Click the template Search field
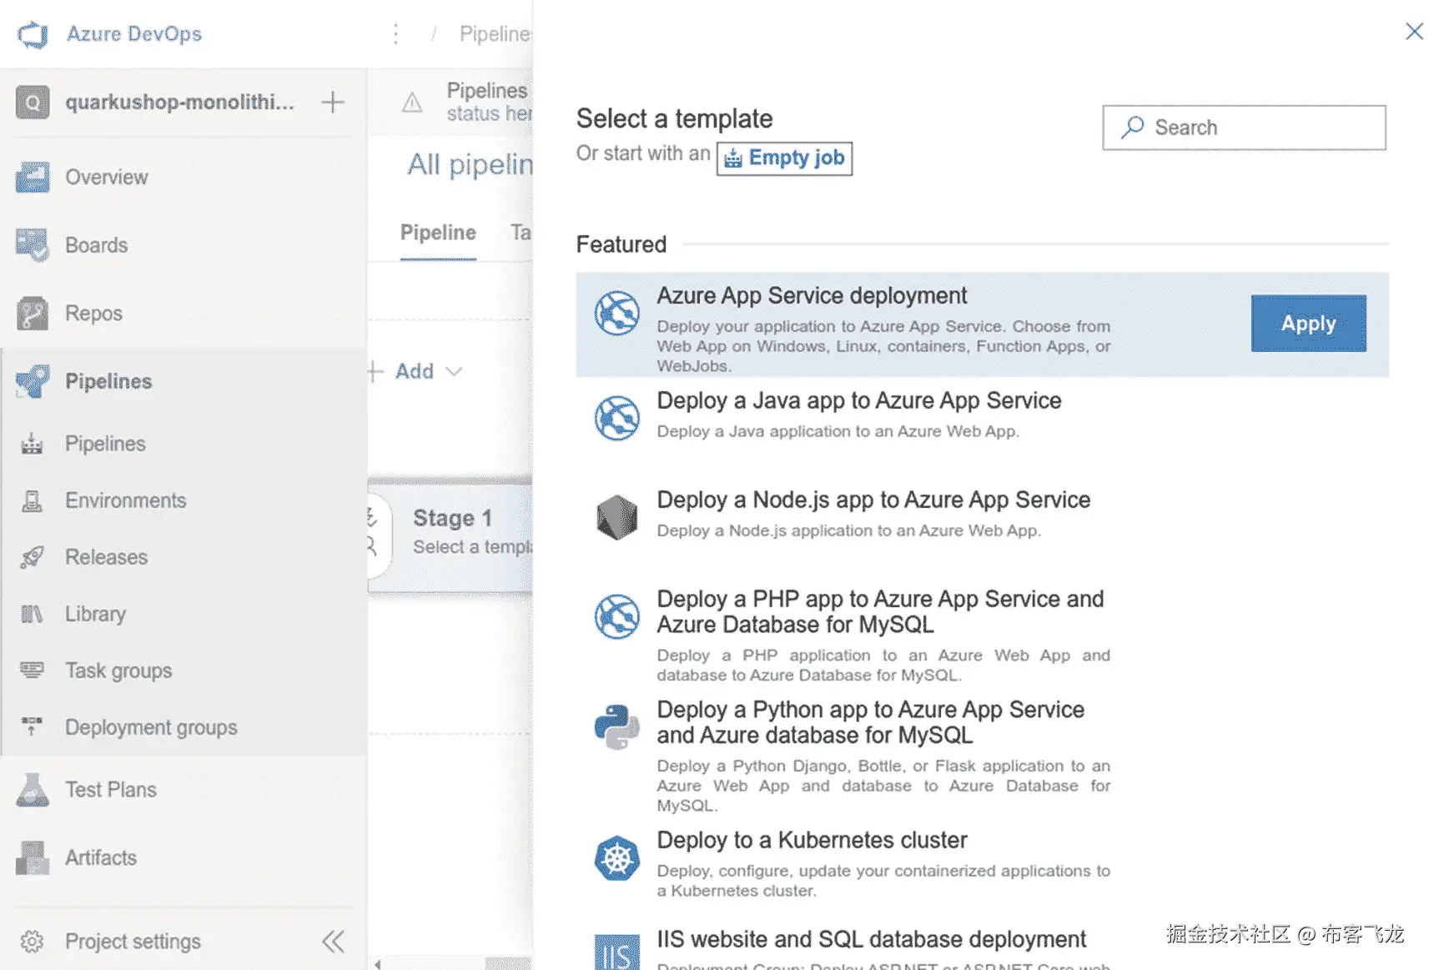The image size is (1429, 970). tap(1243, 128)
